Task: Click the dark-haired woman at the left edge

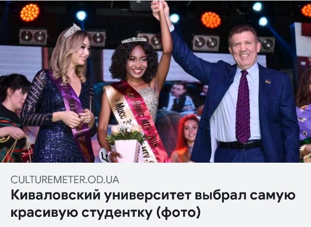Action: click(12, 118)
